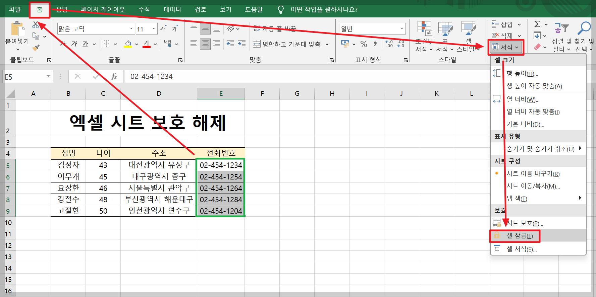596x297 pixels.
Task: Click the text orientation icon
Action: coord(230,29)
